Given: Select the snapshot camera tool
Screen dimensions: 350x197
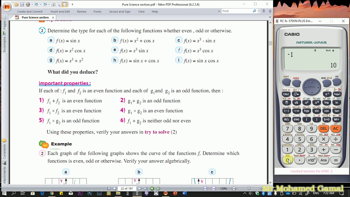Looking at the screenshot, I should tap(54, 4).
